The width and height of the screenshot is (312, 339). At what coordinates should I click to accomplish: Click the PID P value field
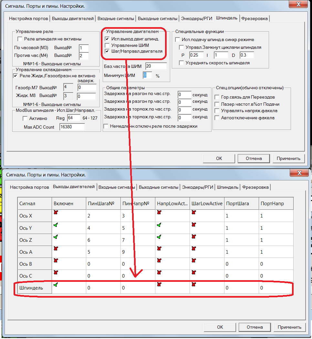(196, 55)
